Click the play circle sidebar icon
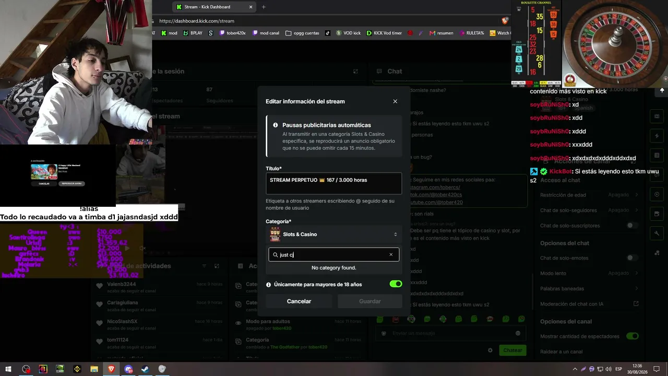 tap(657, 194)
